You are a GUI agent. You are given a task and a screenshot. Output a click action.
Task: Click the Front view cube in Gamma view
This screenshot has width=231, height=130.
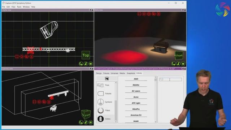pyautogui.click(x=86, y=114)
